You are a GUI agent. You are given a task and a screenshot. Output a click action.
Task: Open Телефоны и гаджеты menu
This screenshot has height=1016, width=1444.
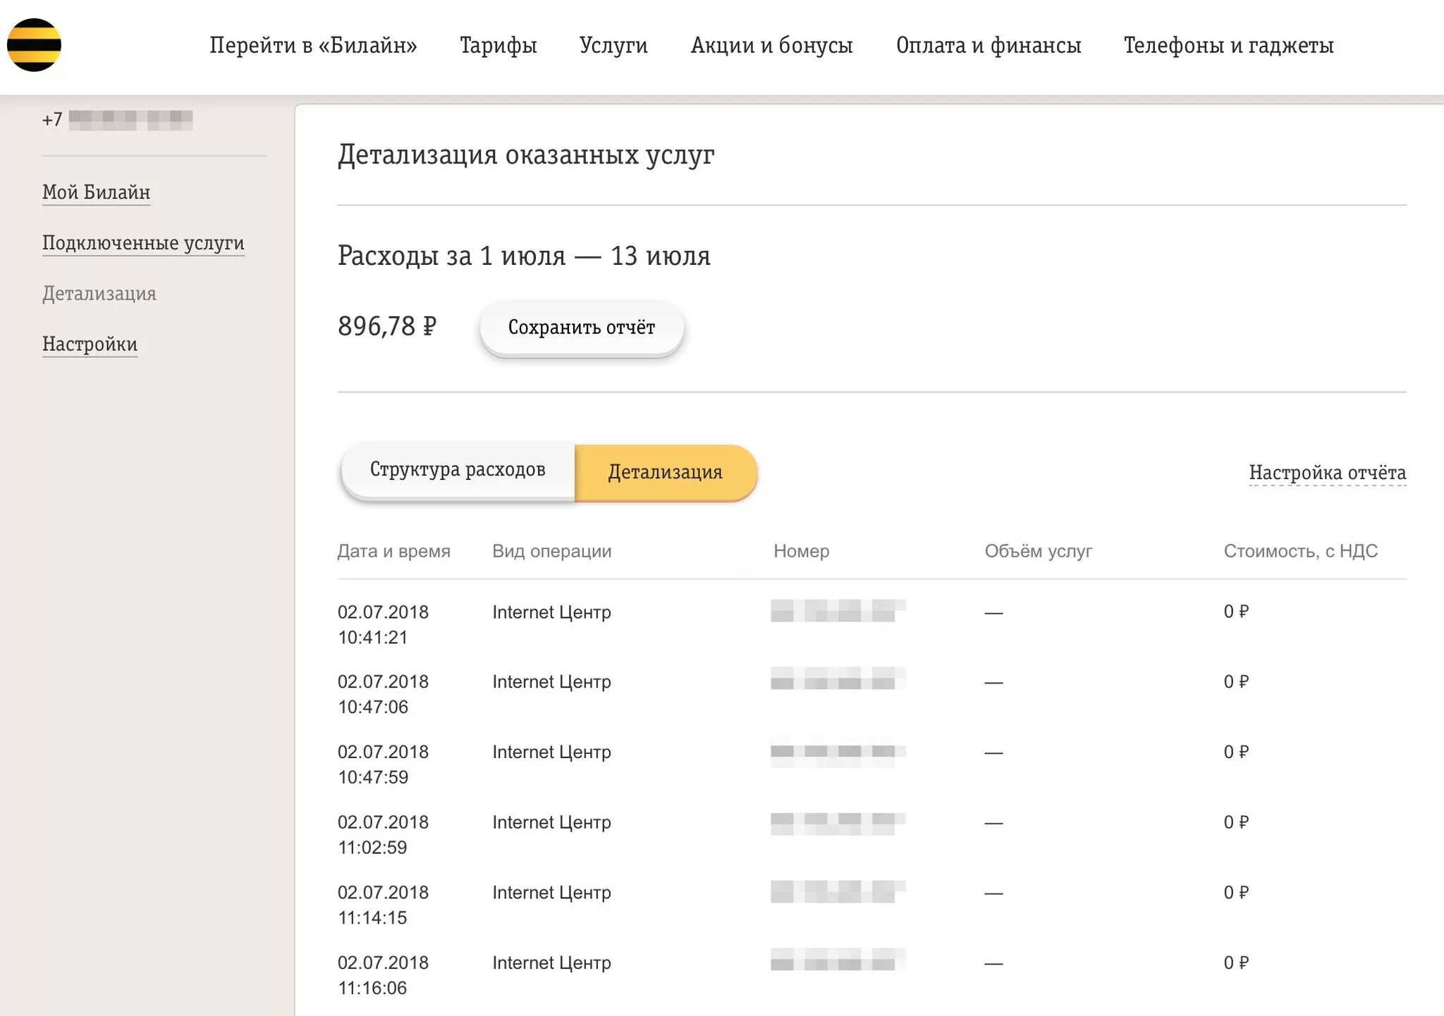(1228, 45)
